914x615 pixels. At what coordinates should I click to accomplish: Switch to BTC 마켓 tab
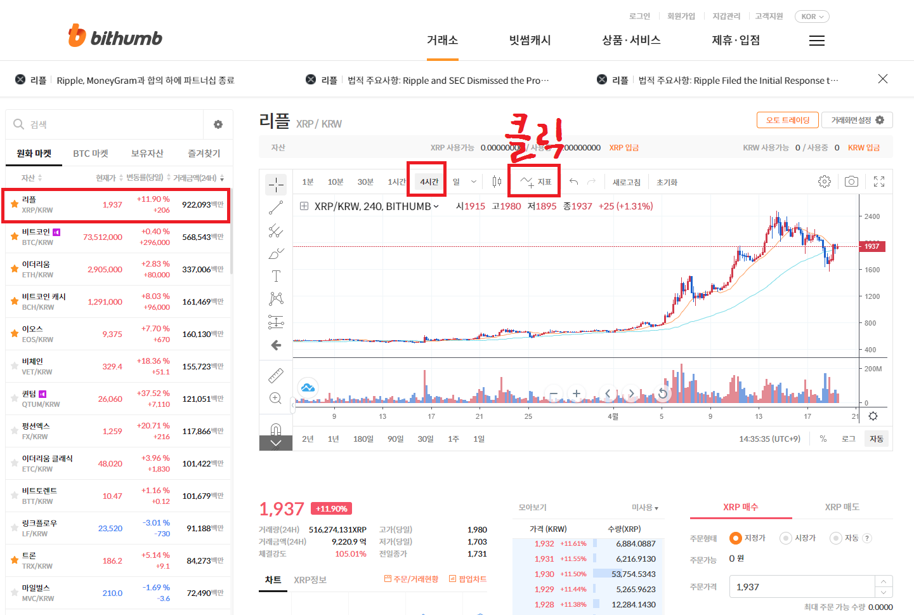click(x=91, y=154)
